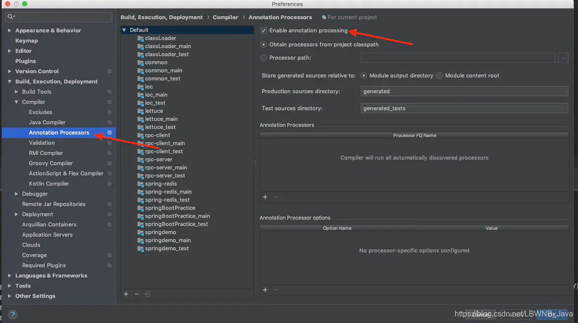
Task: Open Plugins settings page
Action: (x=26, y=61)
